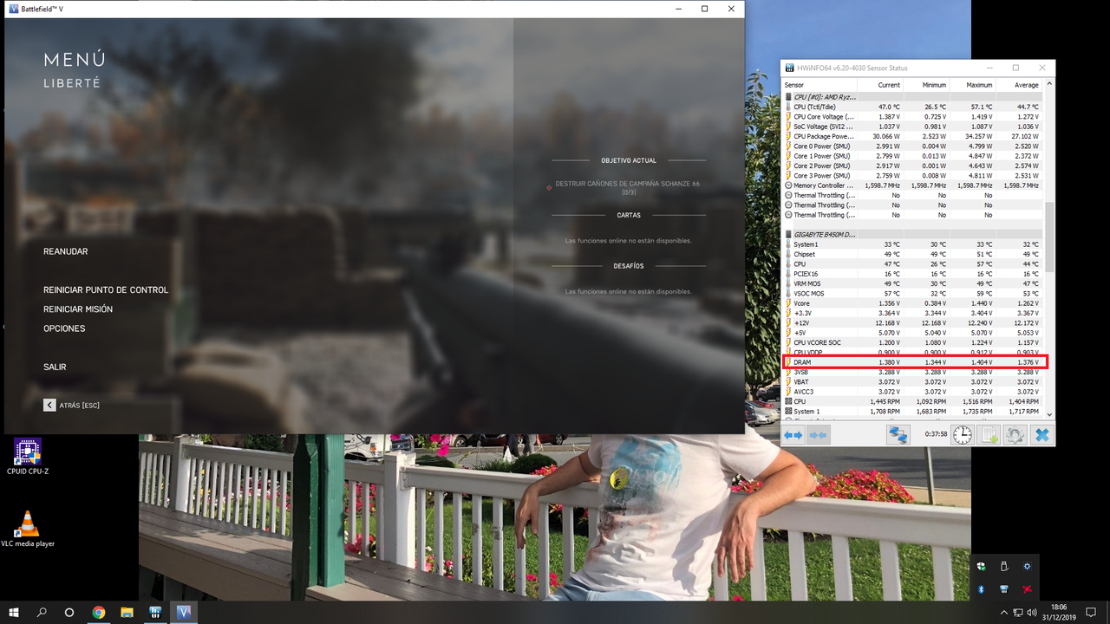Click the Windows Start button
1110x624 pixels.
(x=14, y=613)
